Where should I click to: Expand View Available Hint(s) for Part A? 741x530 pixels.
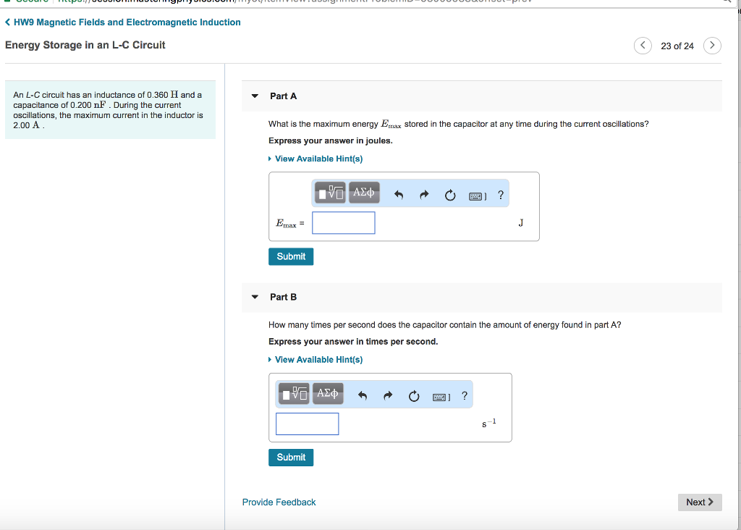(x=318, y=159)
